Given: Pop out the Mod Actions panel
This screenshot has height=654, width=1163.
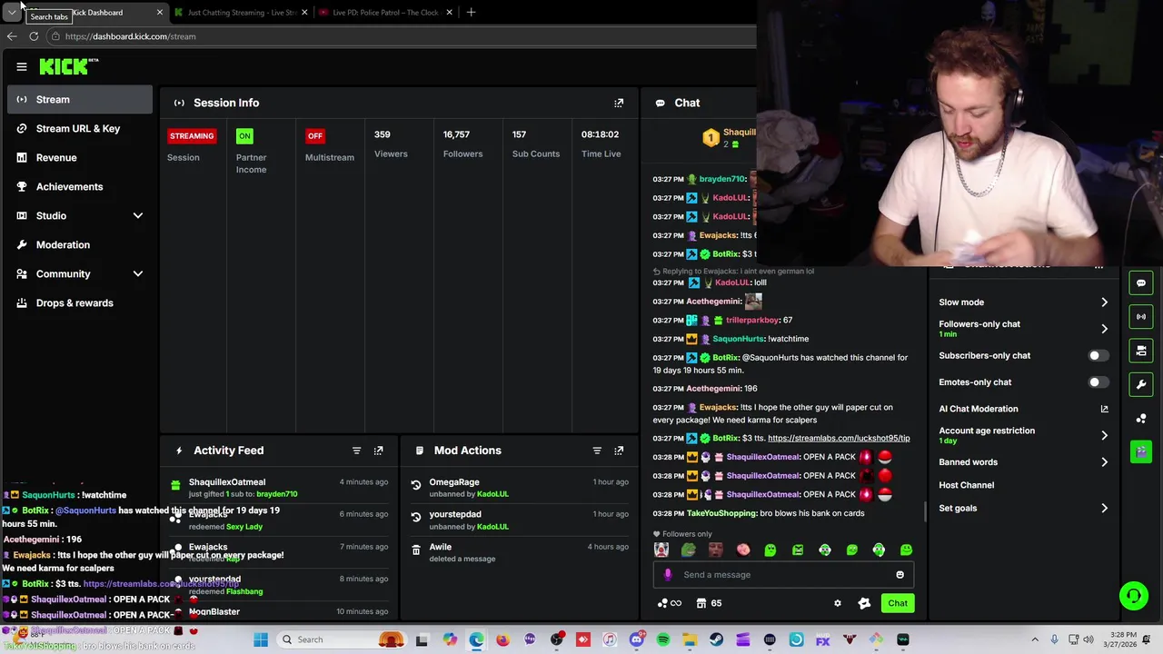Looking at the screenshot, I should tap(619, 451).
